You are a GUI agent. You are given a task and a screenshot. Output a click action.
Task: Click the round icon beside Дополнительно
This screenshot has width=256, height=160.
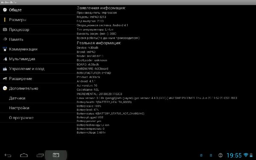[5, 88]
